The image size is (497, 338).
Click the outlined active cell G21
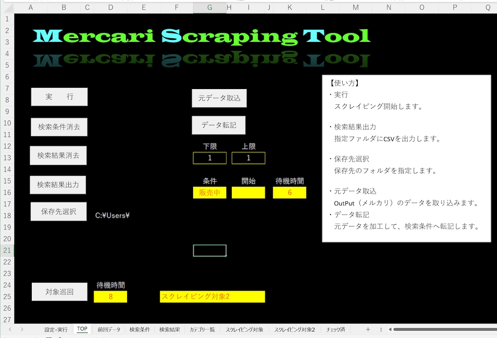(x=210, y=251)
